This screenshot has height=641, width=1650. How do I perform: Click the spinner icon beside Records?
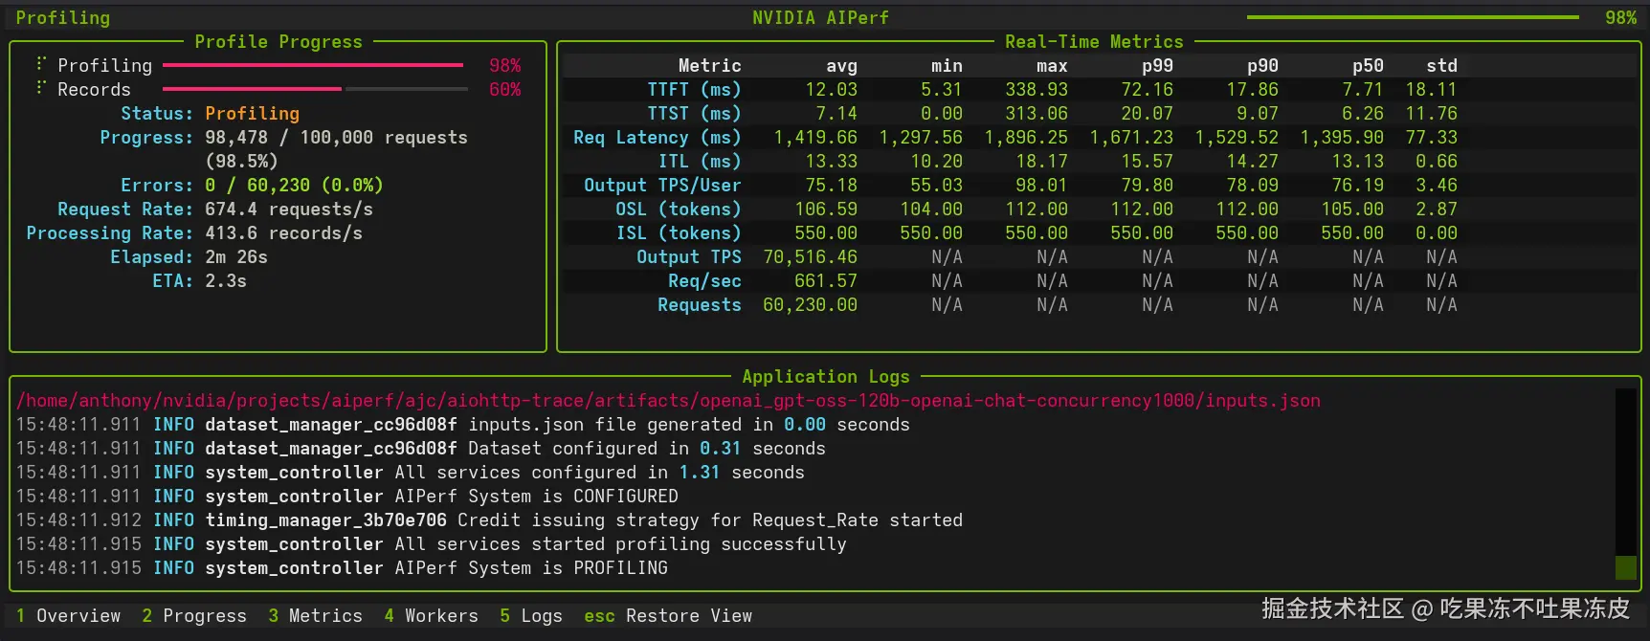coord(41,88)
